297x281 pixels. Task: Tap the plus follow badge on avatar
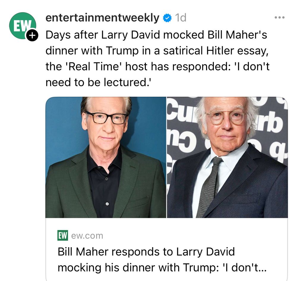click(x=32, y=35)
